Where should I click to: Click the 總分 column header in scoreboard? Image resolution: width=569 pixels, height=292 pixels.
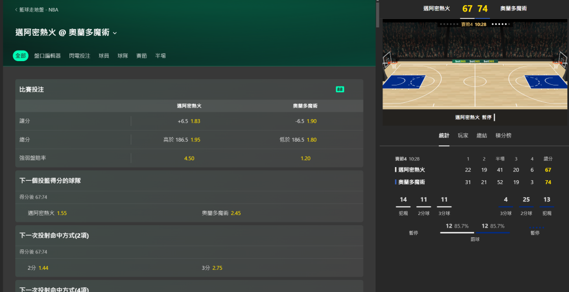[548, 159]
